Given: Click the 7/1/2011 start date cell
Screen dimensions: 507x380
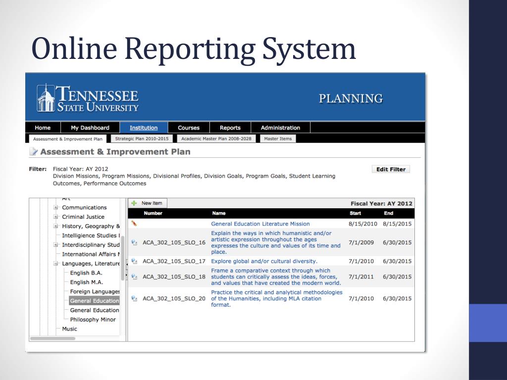Looking at the screenshot, I should [361, 277].
